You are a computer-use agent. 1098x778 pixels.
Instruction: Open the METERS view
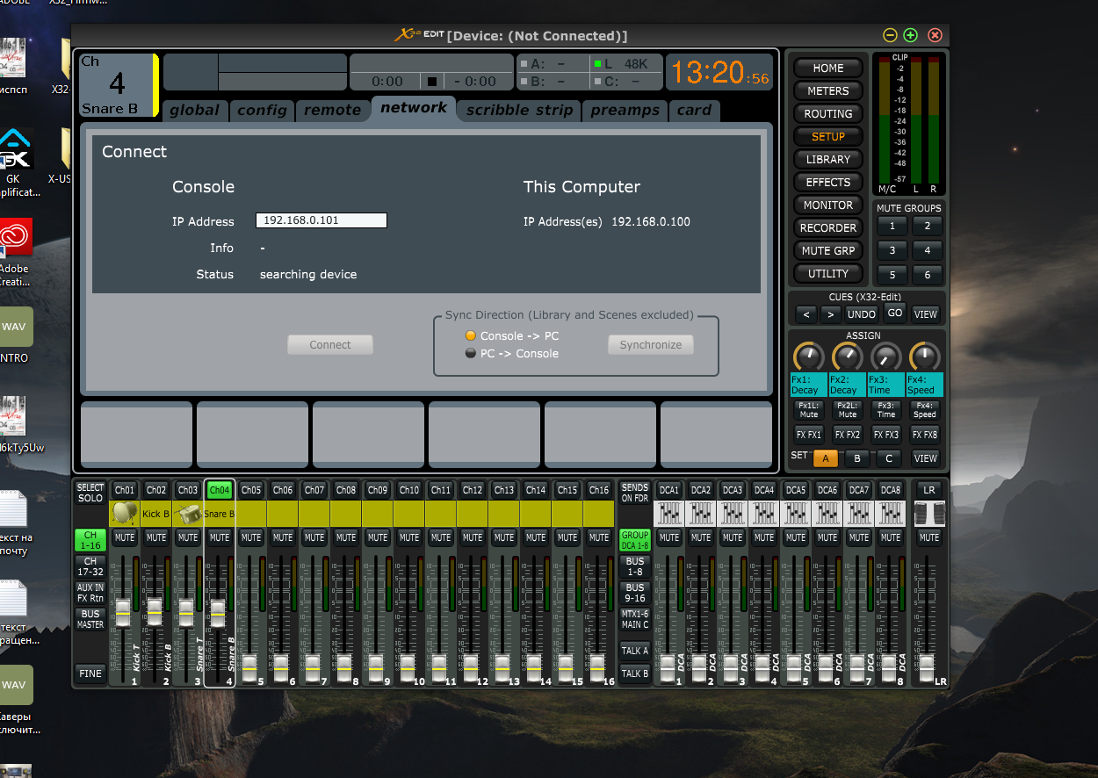(x=827, y=90)
